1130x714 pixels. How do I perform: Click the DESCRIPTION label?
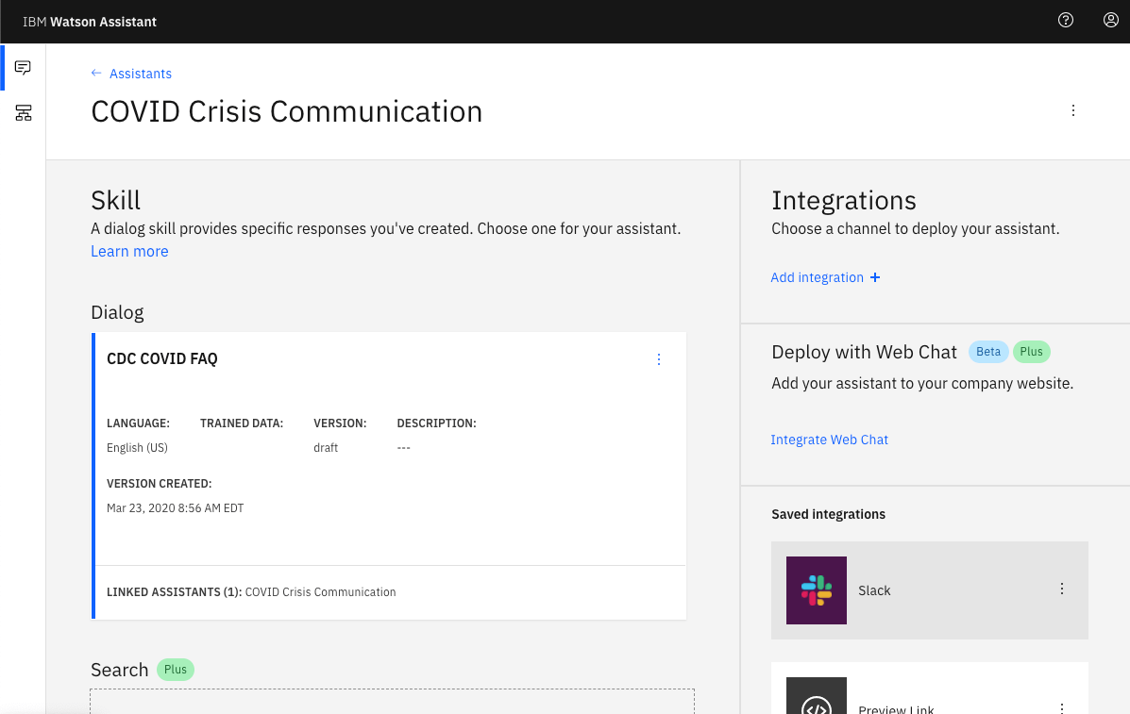pyautogui.click(x=437, y=423)
